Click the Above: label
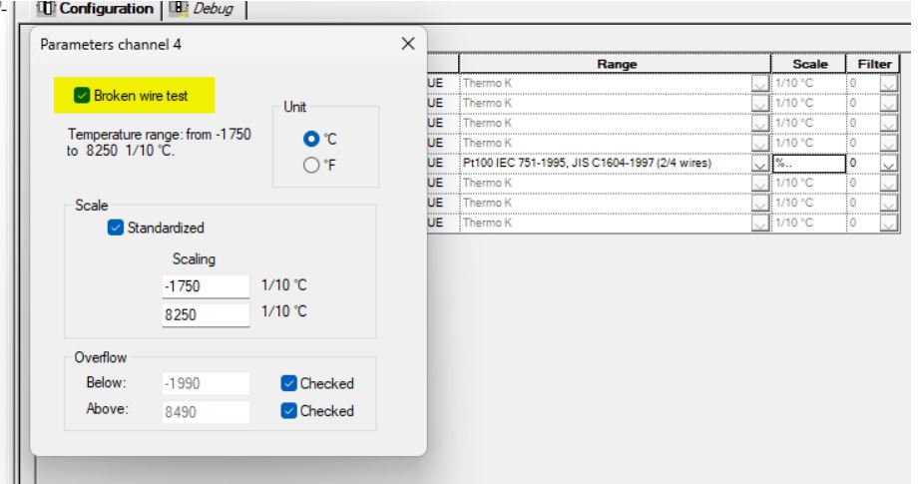 [107, 408]
